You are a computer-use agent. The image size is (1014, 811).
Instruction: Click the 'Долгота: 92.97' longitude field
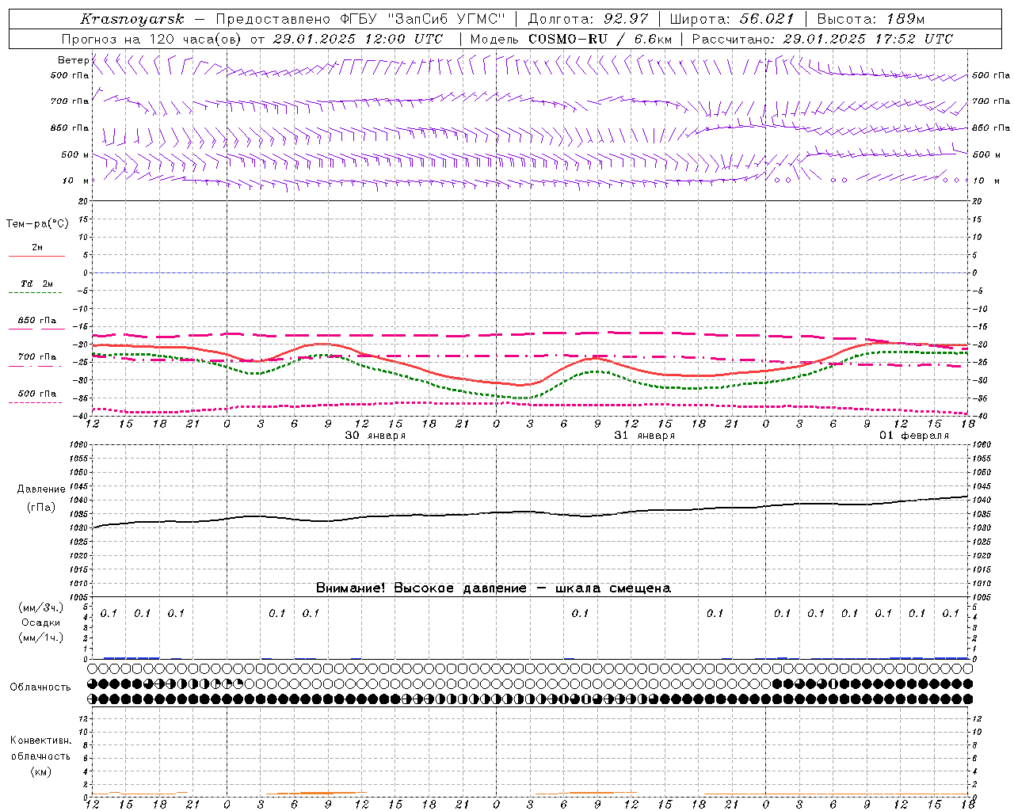(x=588, y=19)
